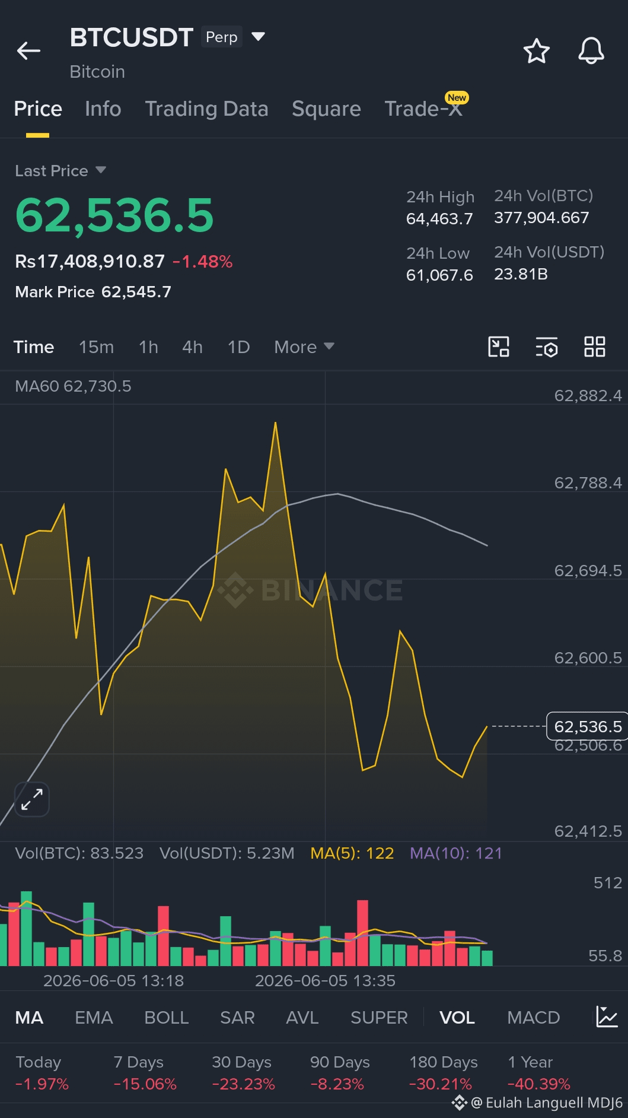The width and height of the screenshot is (628, 1118).
Task: Tap the large 62,536.5 last price
Action: point(114,215)
